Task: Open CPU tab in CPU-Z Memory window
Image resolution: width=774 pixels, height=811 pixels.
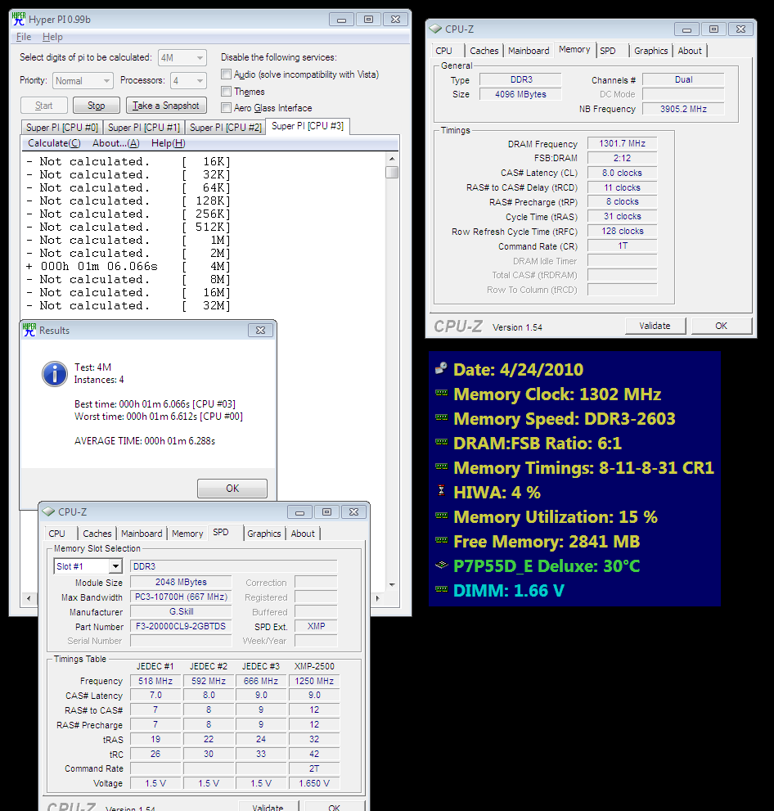Action: coord(443,51)
